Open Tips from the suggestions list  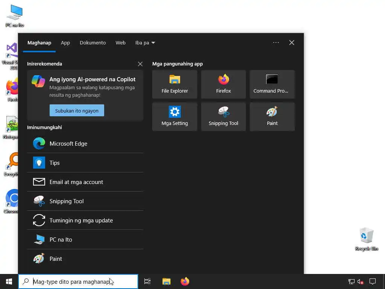coord(85,163)
